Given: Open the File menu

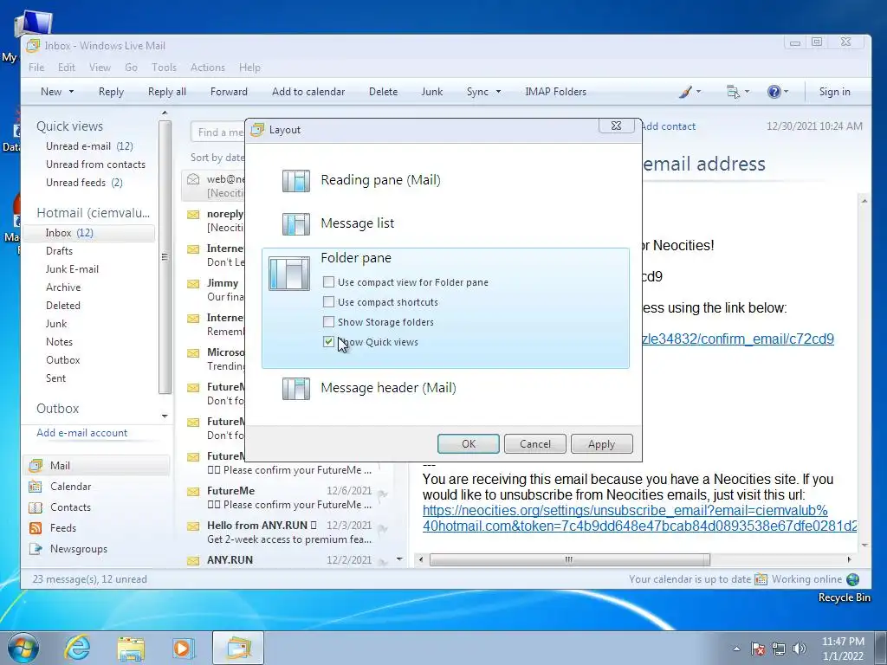Looking at the screenshot, I should 36,68.
